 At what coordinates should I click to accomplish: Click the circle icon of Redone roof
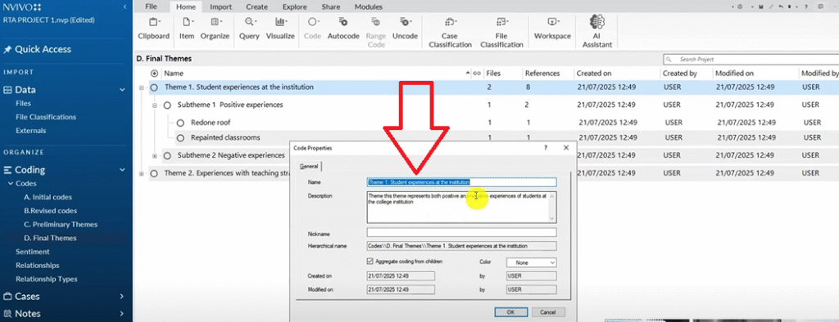click(x=180, y=123)
